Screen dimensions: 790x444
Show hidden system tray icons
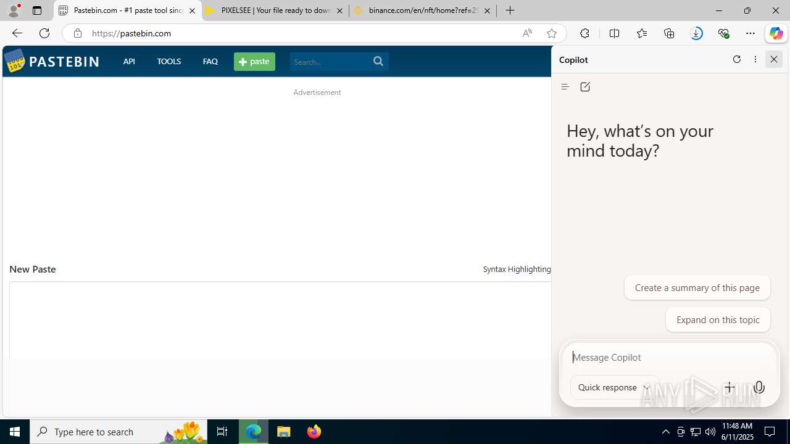point(665,432)
